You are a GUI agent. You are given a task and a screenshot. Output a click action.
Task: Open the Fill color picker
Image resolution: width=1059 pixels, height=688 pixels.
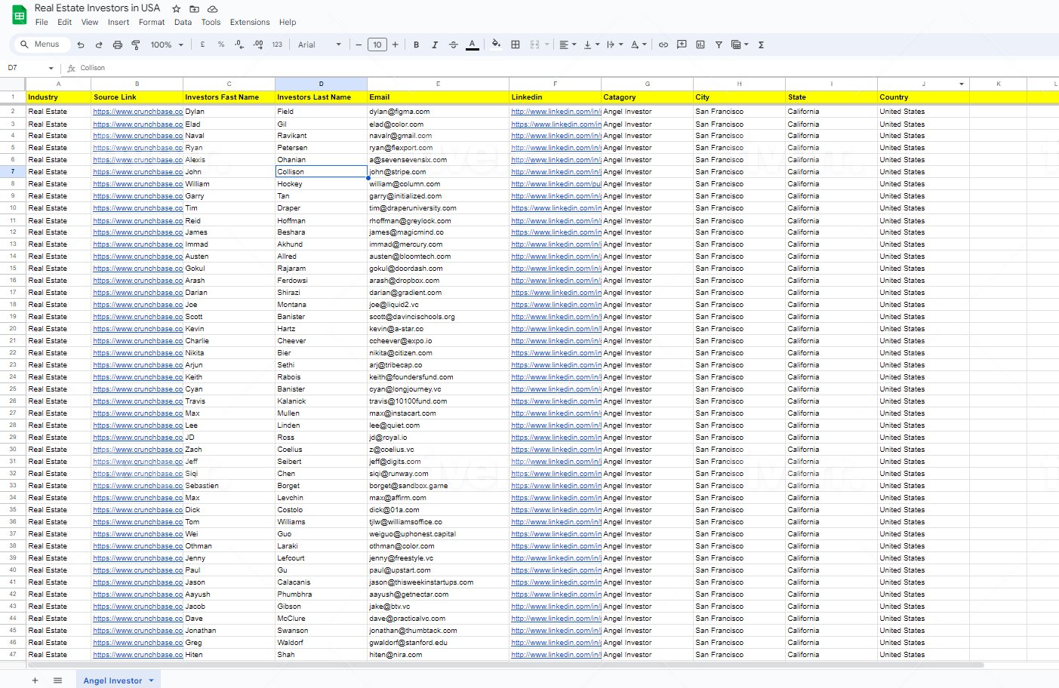pos(496,45)
